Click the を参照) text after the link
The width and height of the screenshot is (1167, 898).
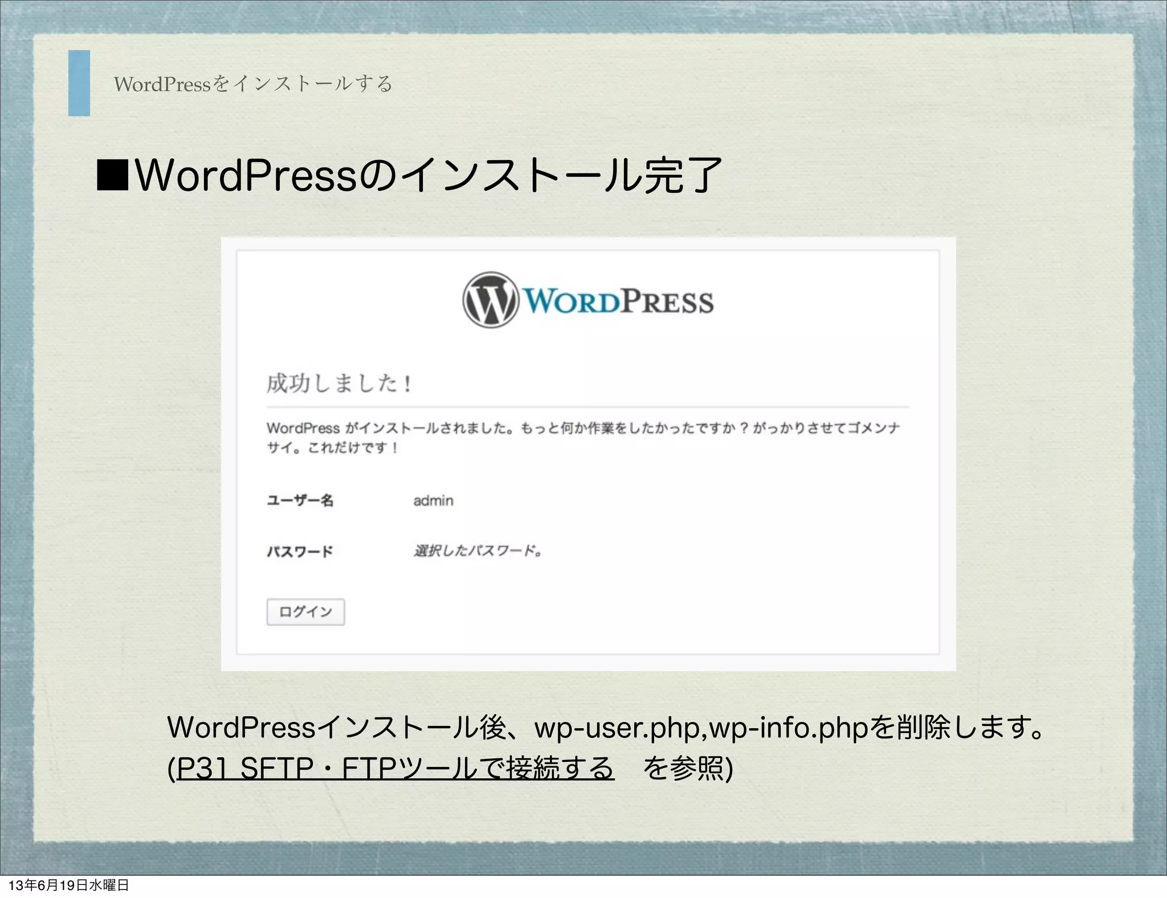click(688, 768)
